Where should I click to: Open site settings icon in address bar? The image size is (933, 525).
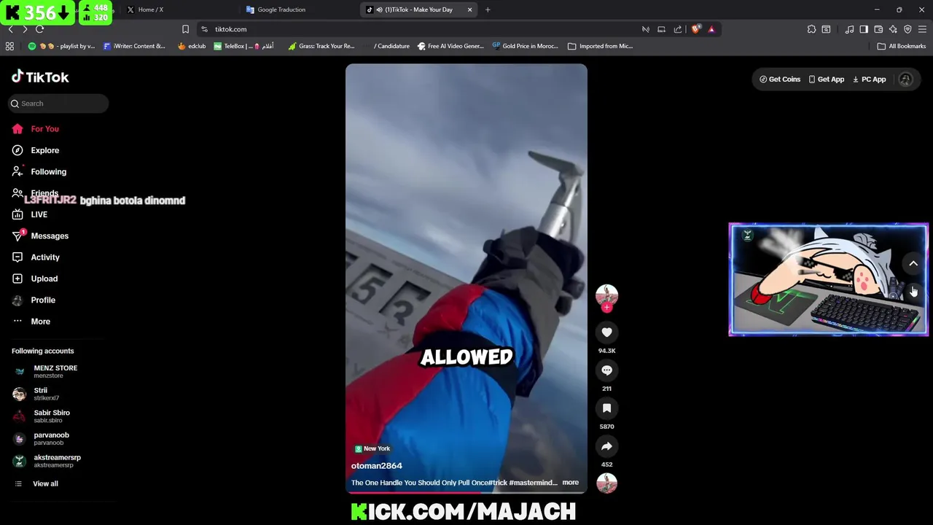tap(205, 29)
